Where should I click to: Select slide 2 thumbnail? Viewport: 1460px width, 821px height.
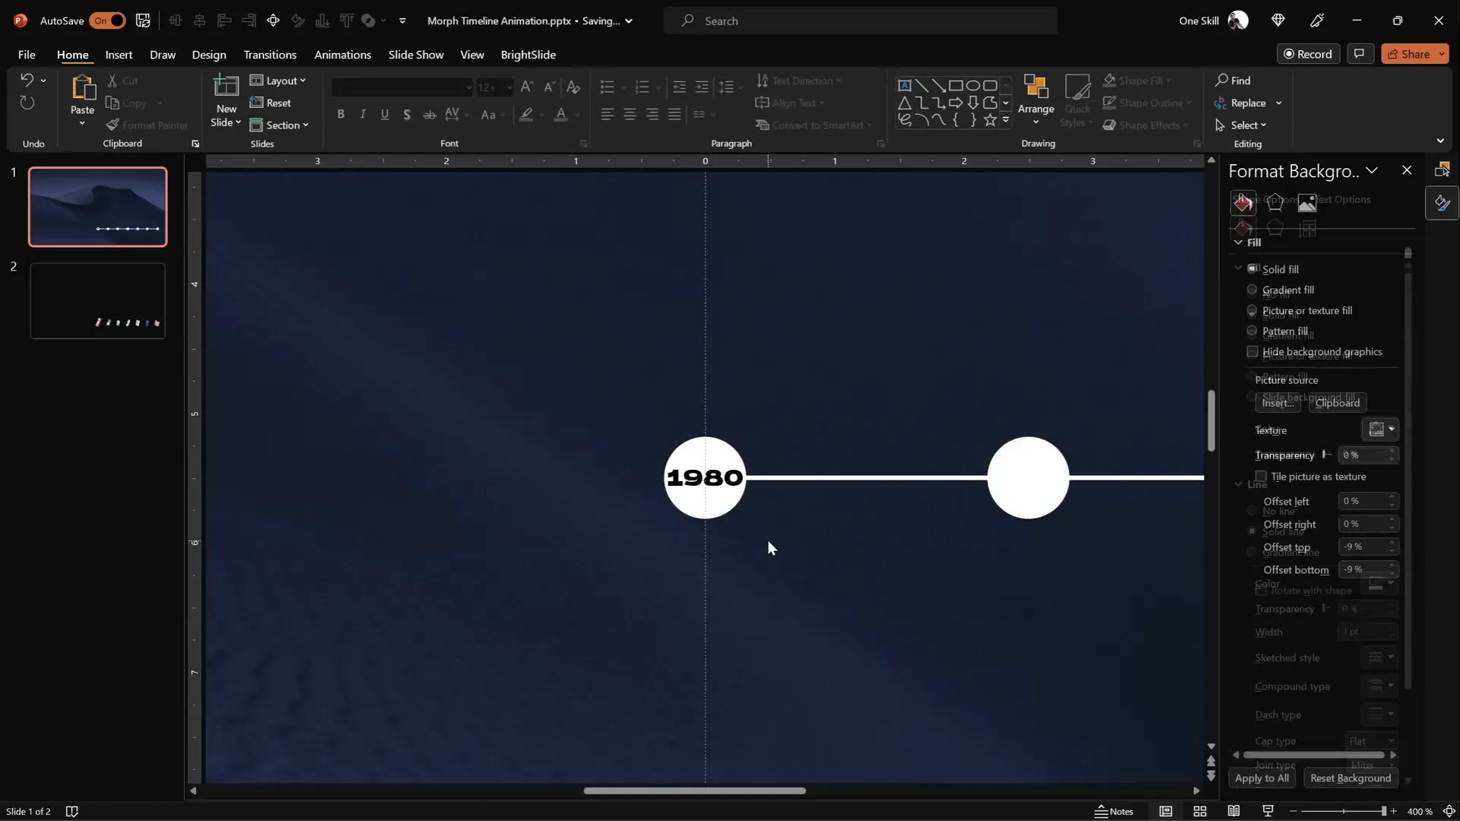pyautogui.click(x=97, y=300)
